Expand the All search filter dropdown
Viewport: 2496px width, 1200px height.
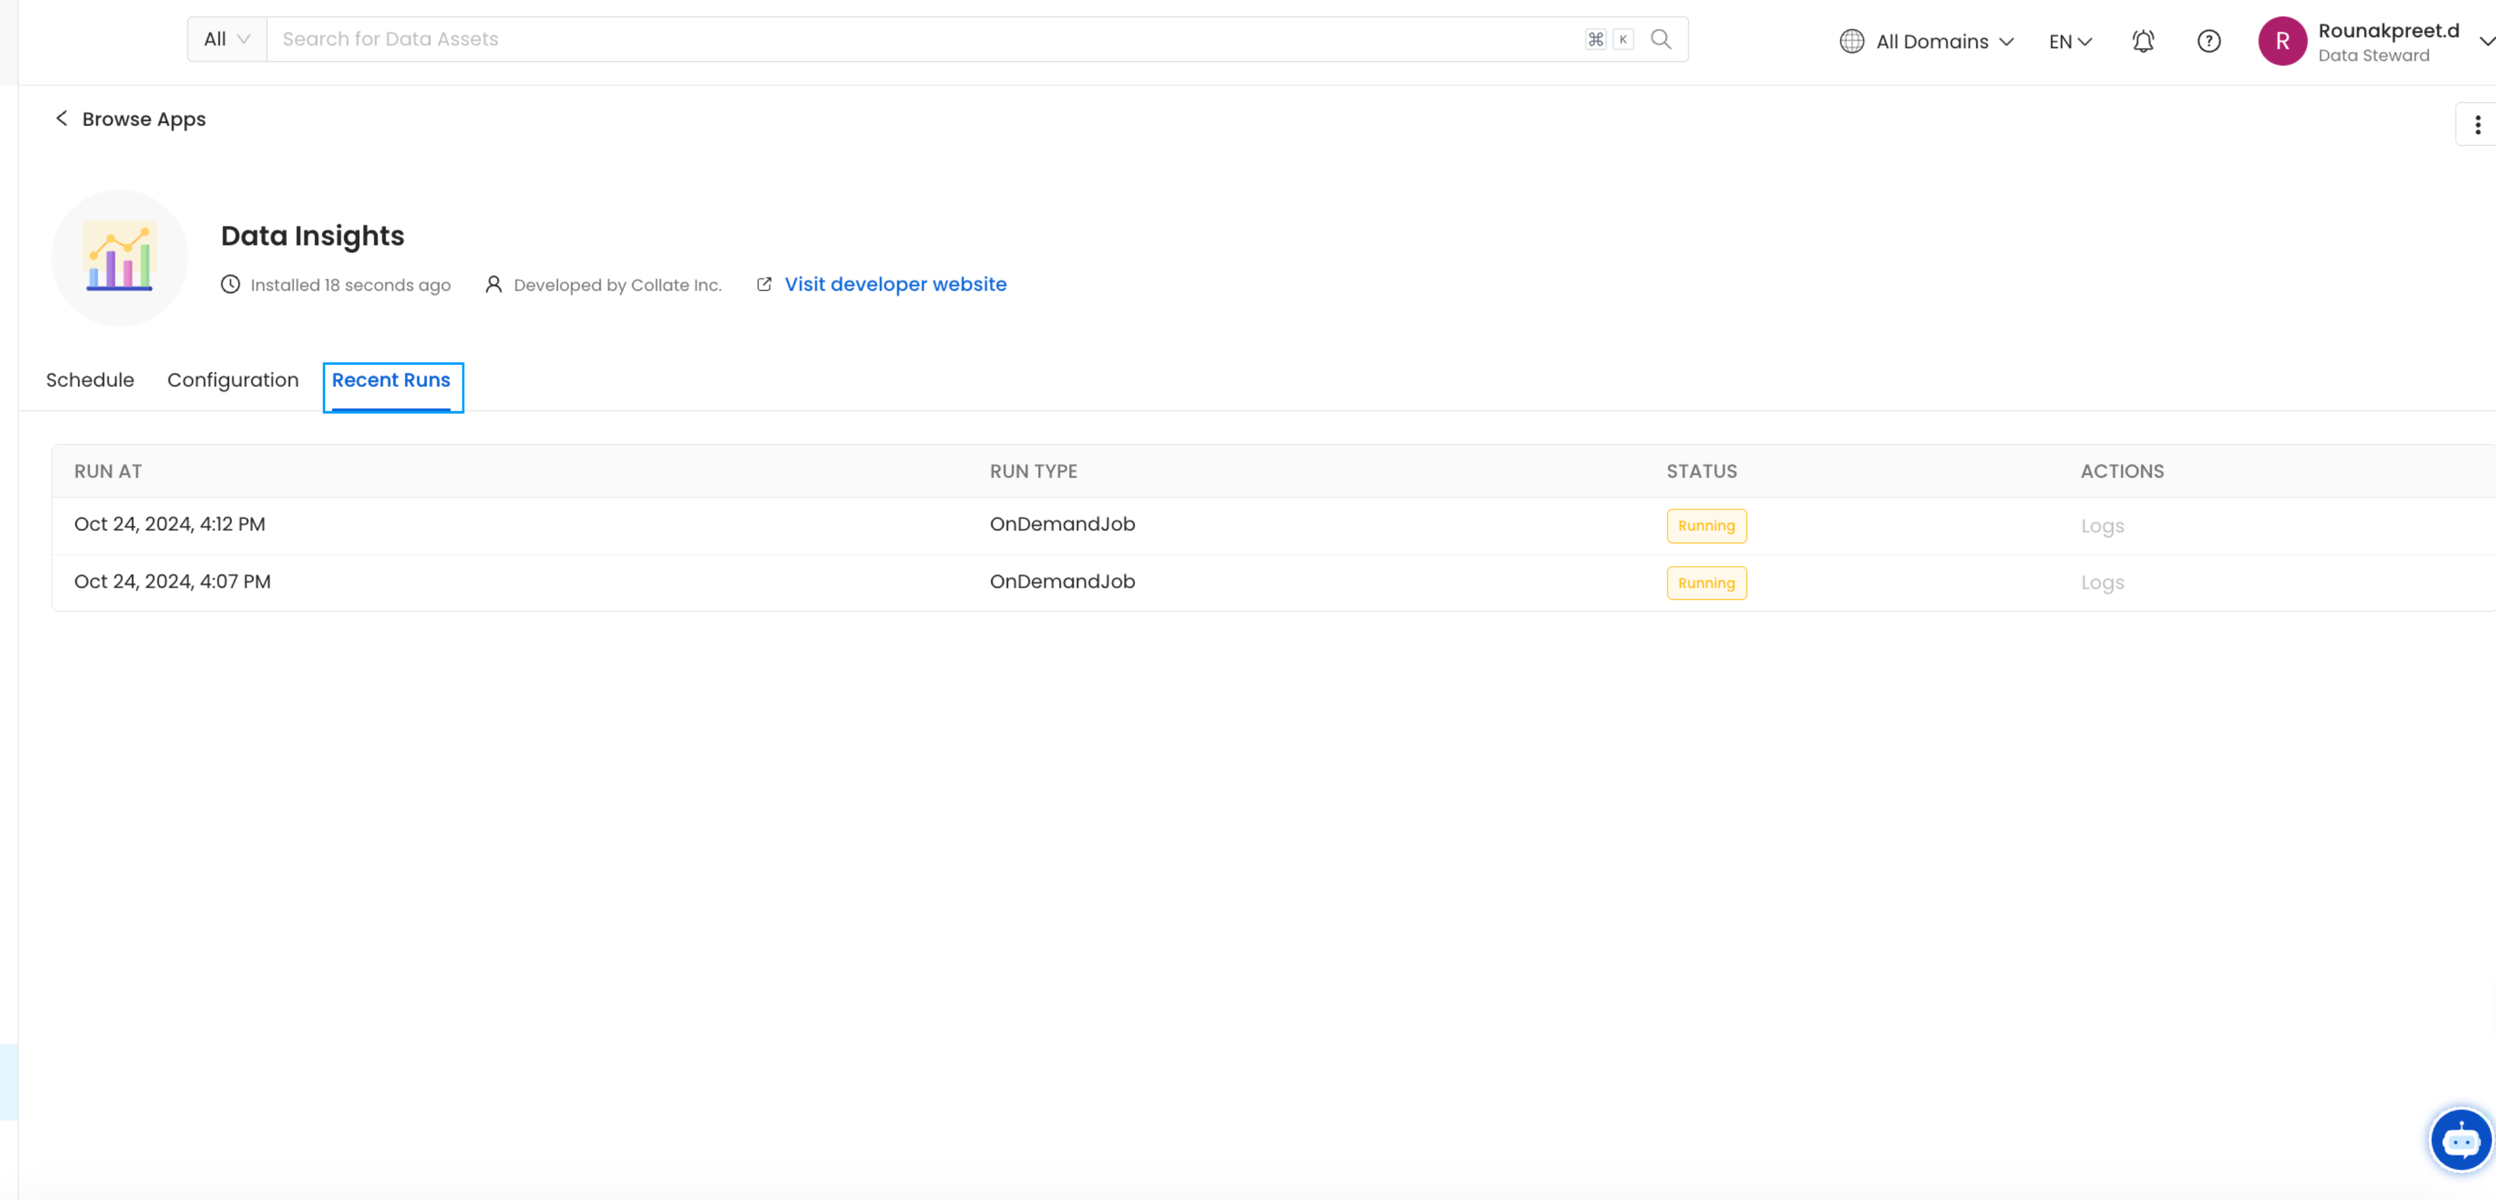click(x=225, y=39)
